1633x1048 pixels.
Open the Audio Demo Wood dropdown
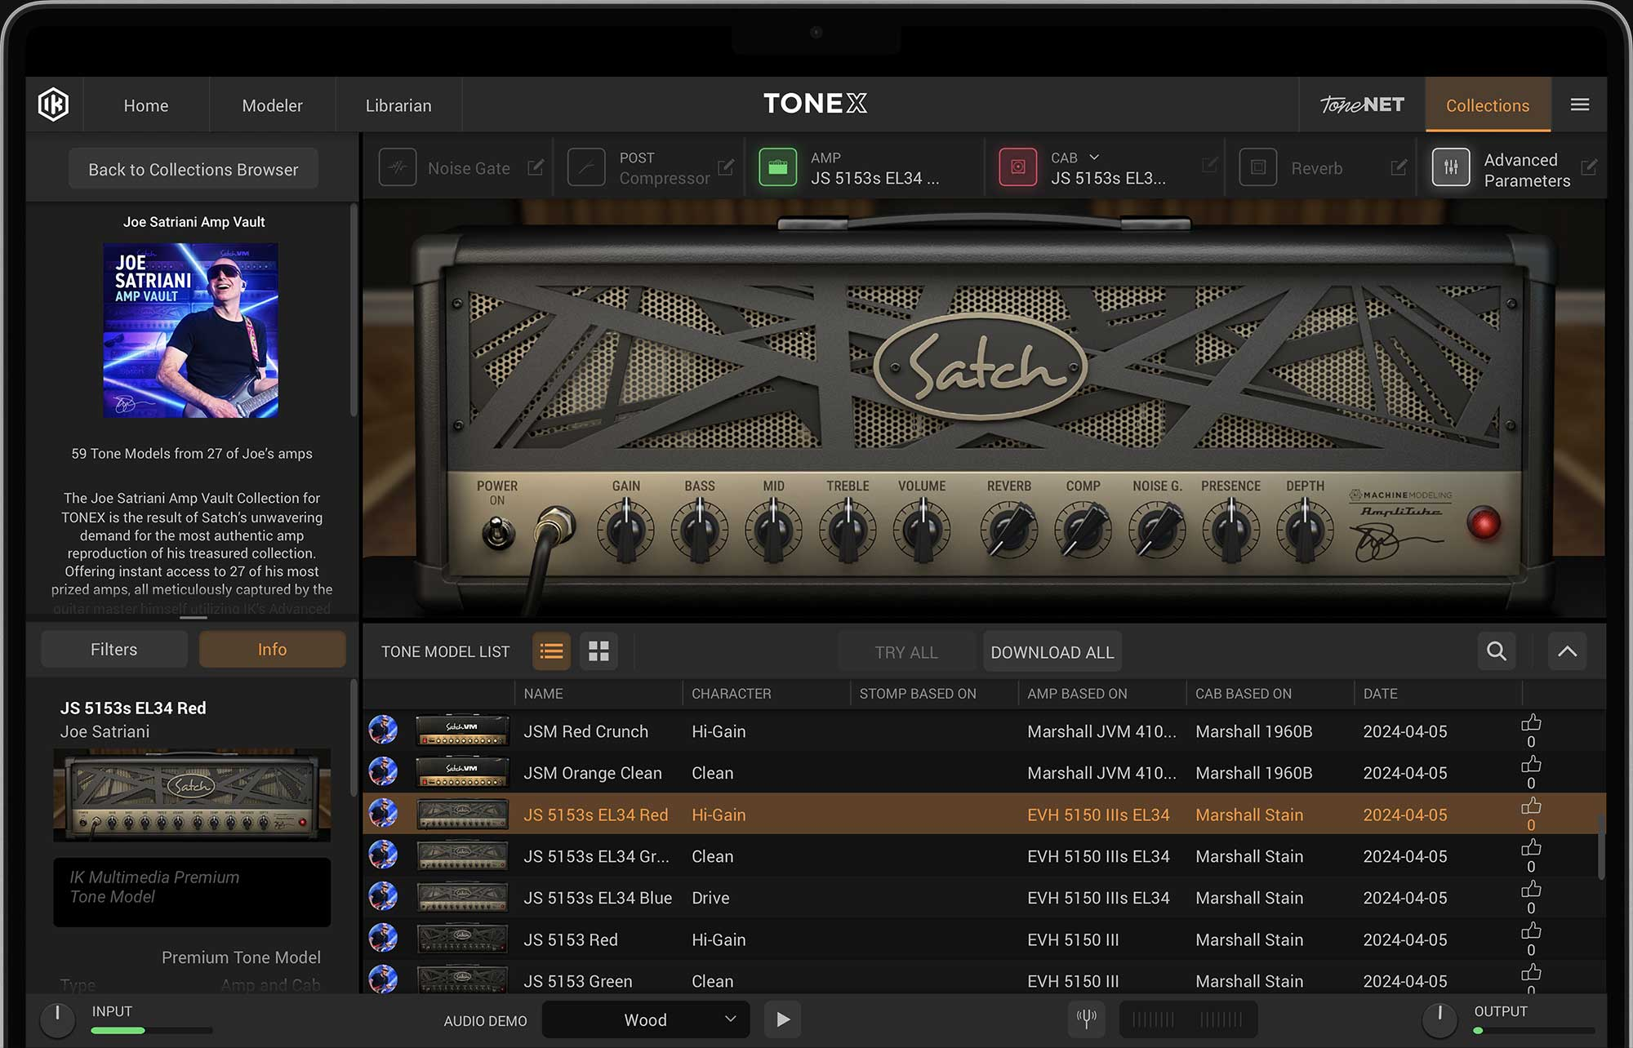click(645, 1019)
